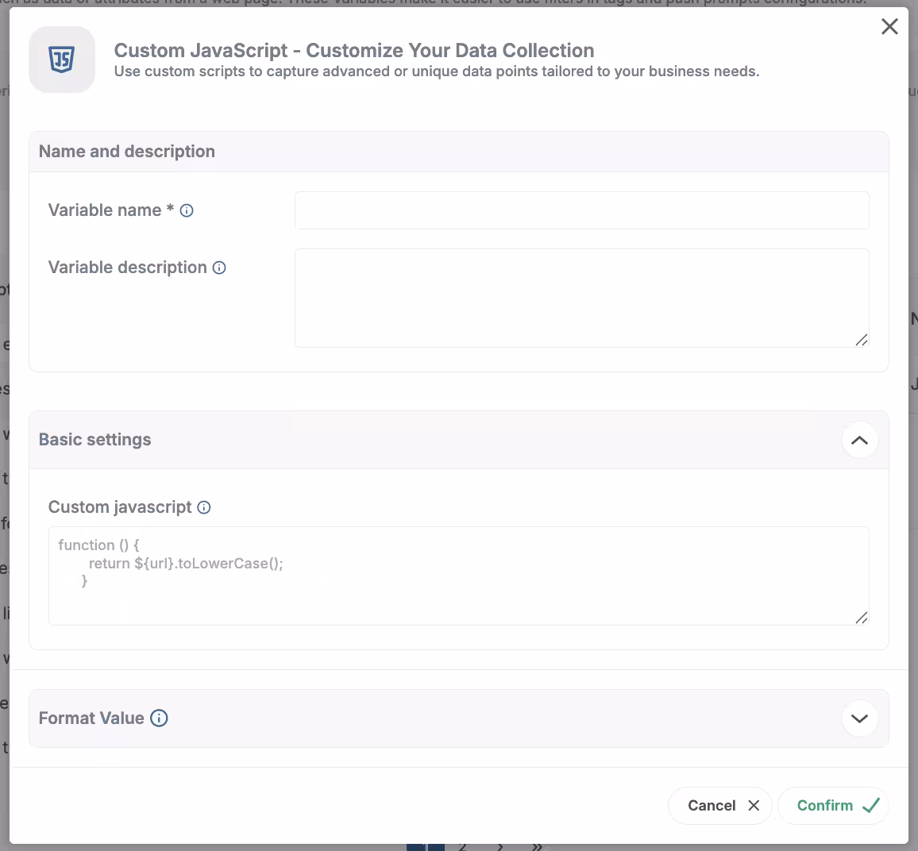Click the Name and description section header
The width and height of the screenshot is (918, 851).
127,152
